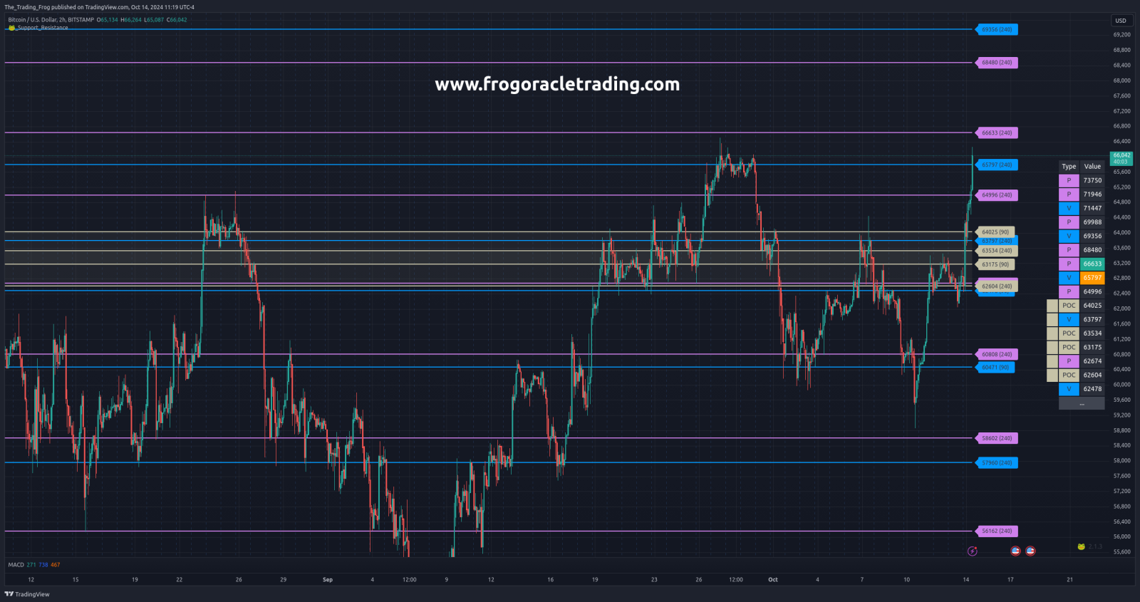Click the frog icon beside version 2.1.3
The width and height of the screenshot is (1140, 602).
coord(1081,546)
